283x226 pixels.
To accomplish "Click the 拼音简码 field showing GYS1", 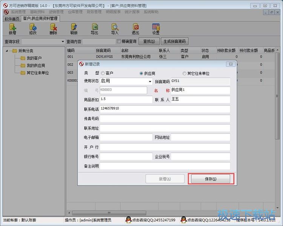I will point(200,81).
